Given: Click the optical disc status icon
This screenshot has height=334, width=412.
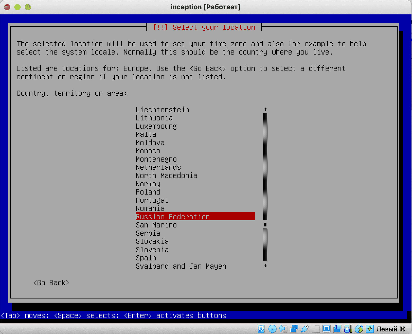Looking at the screenshot, I should pyautogui.click(x=272, y=329).
